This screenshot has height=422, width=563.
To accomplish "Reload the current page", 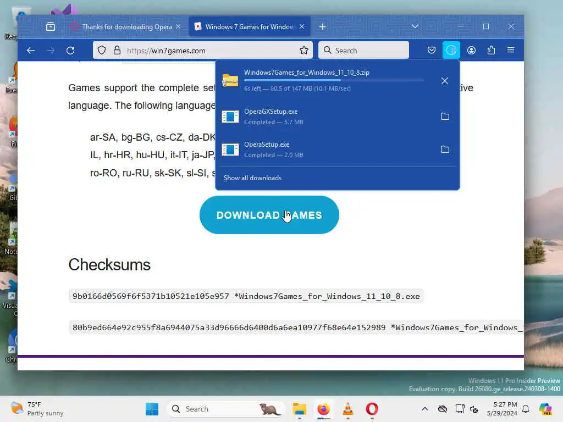I will (70, 50).
